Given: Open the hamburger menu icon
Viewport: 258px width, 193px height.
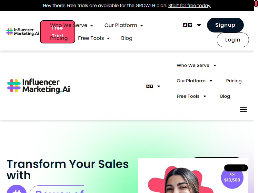Looking at the screenshot, I should (243, 109).
